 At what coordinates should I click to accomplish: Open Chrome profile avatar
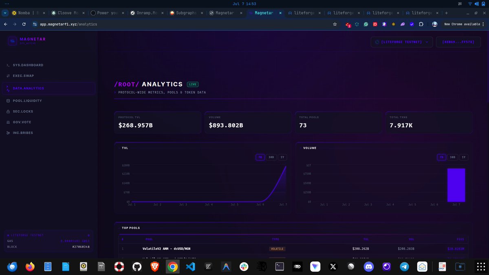tap(435, 24)
